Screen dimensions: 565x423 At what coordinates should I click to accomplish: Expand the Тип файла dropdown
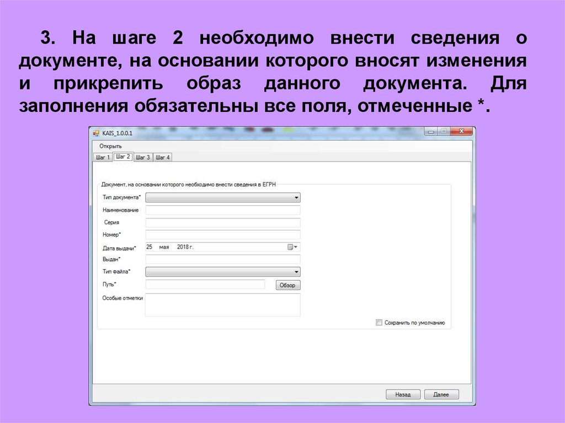point(296,272)
